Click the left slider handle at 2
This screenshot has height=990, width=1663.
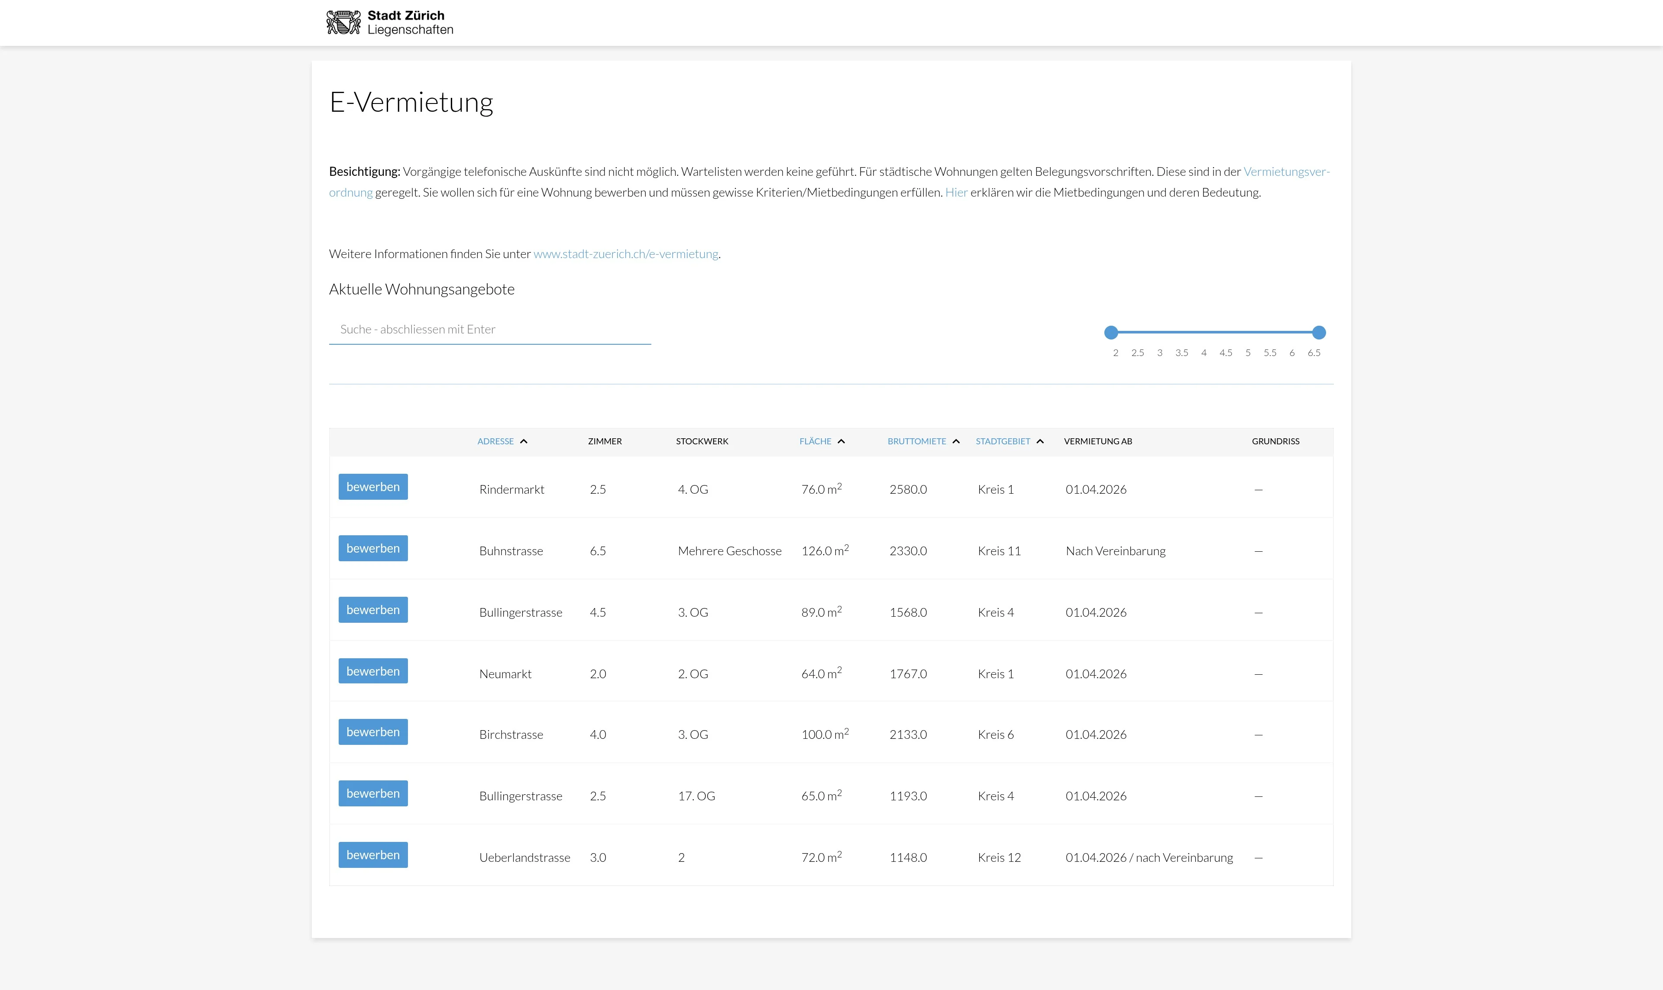(1111, 332)
